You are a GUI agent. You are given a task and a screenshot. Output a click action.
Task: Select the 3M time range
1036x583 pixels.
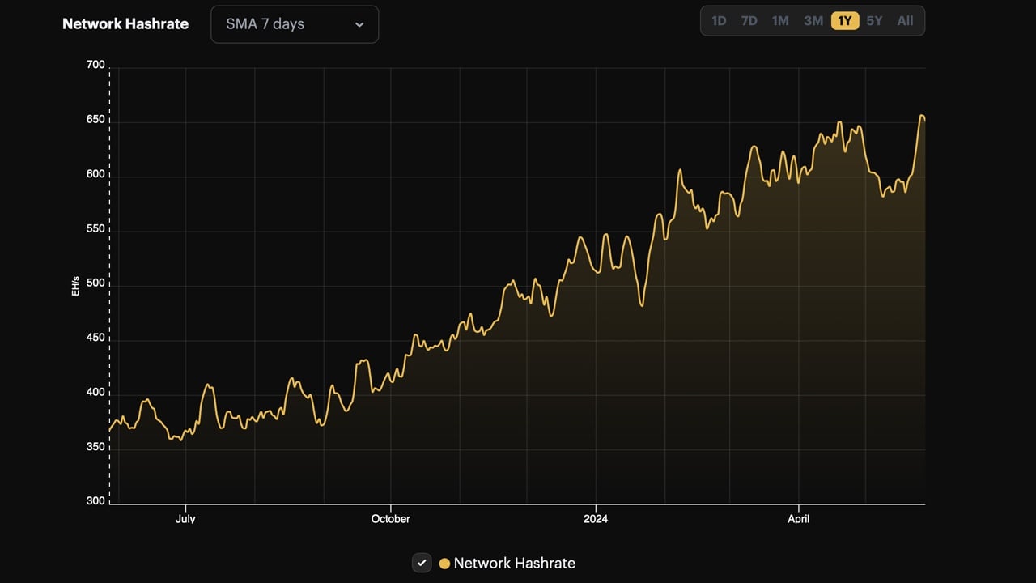pos(813,21)
